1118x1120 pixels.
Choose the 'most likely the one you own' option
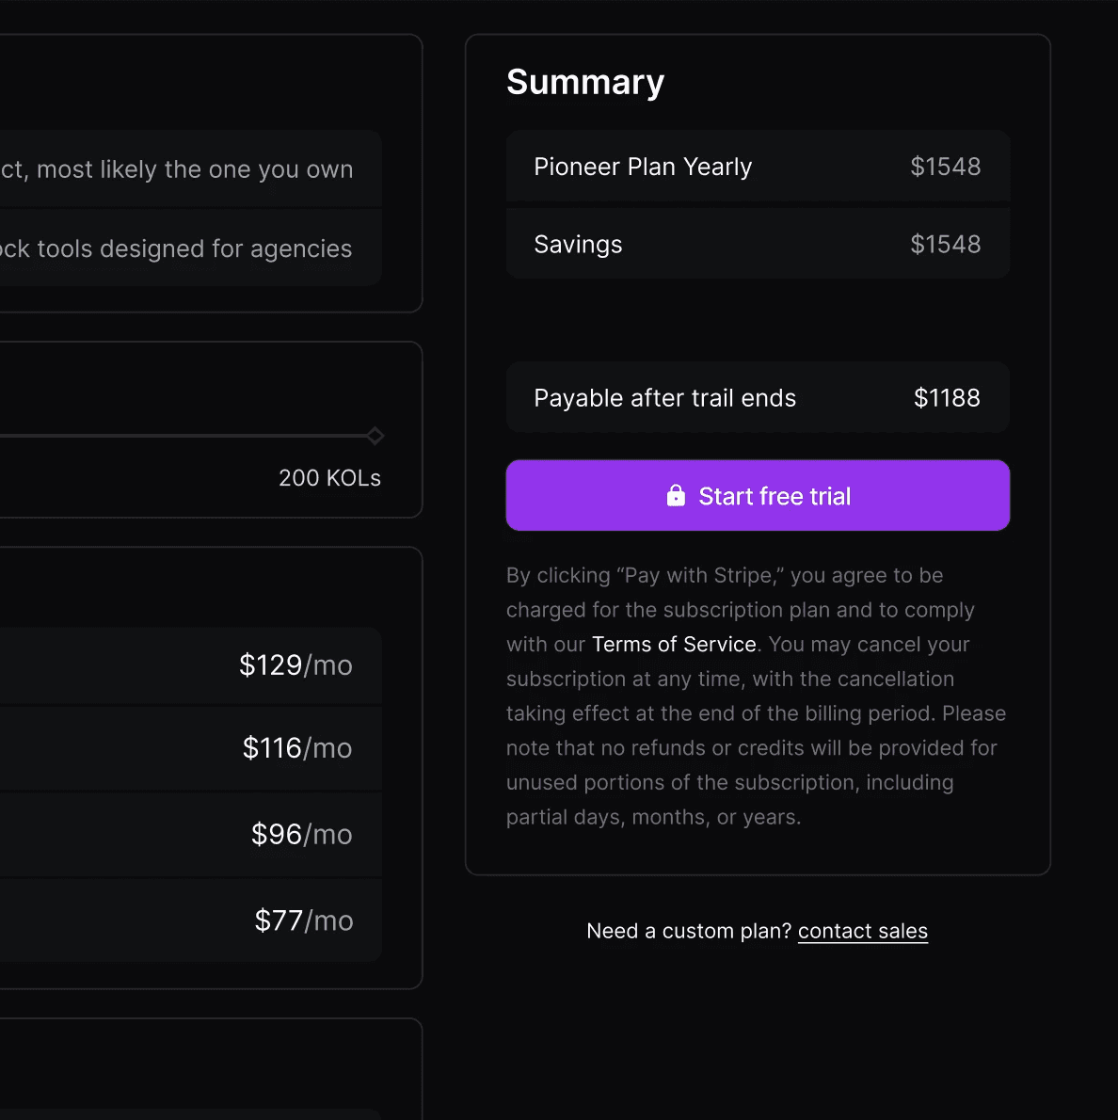click(191, 168)
